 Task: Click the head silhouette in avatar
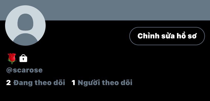click(25, 22)
